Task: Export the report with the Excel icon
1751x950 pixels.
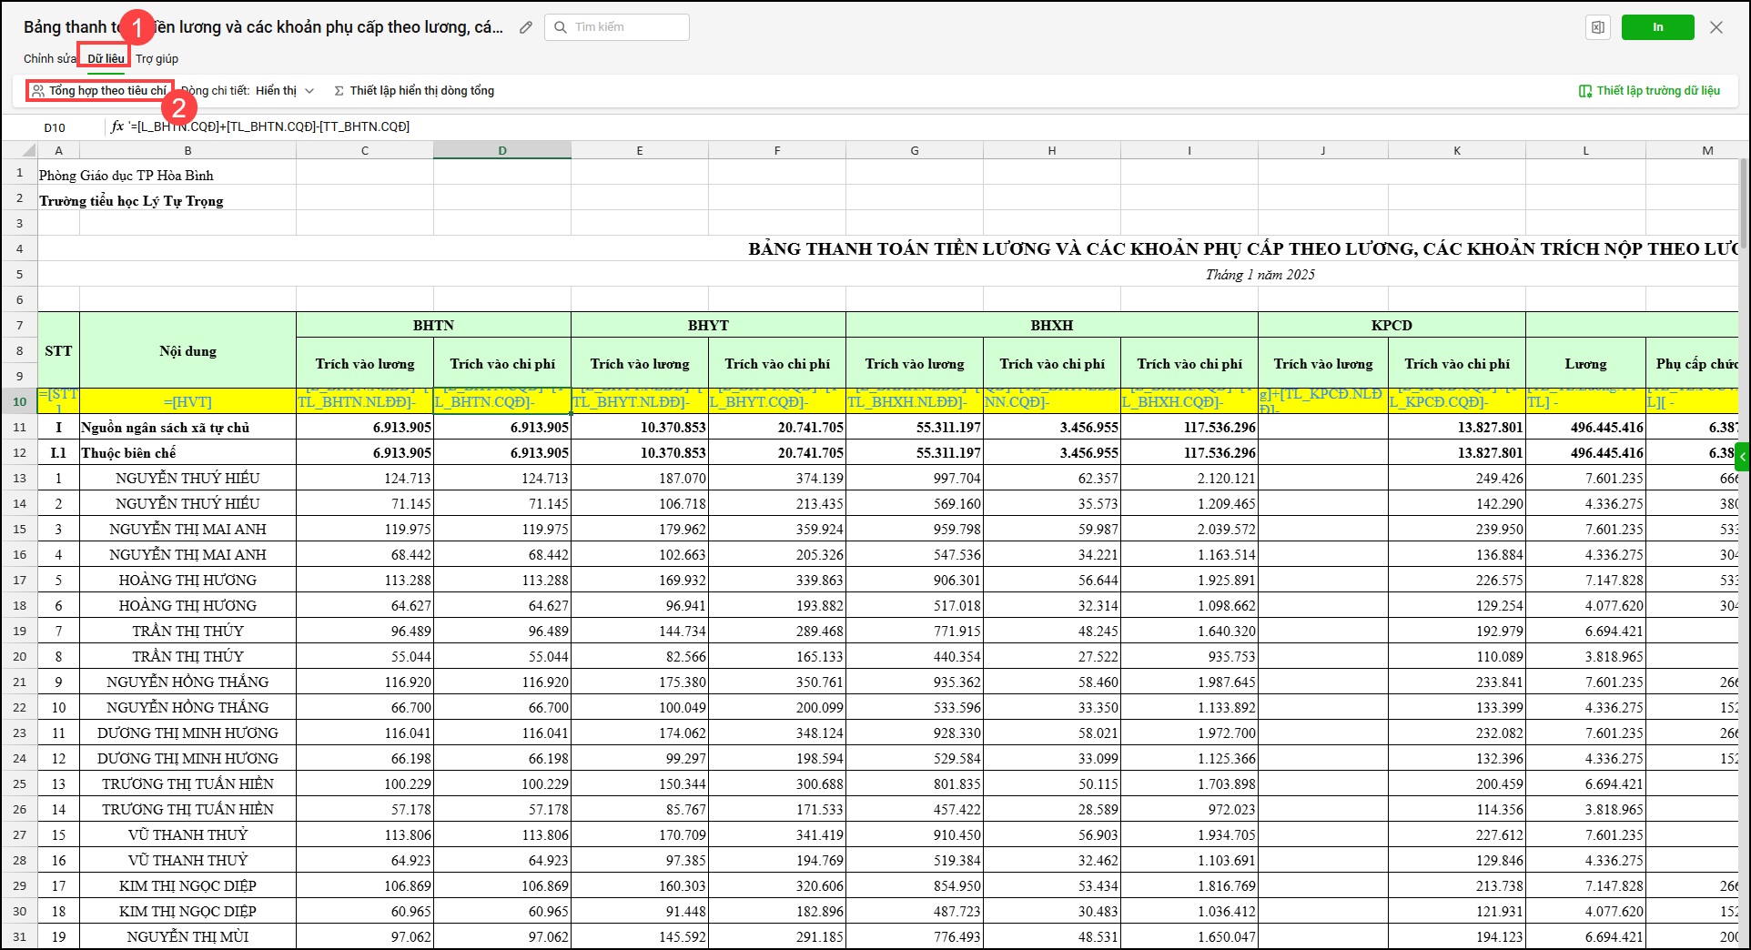Action: (1597, 27)
